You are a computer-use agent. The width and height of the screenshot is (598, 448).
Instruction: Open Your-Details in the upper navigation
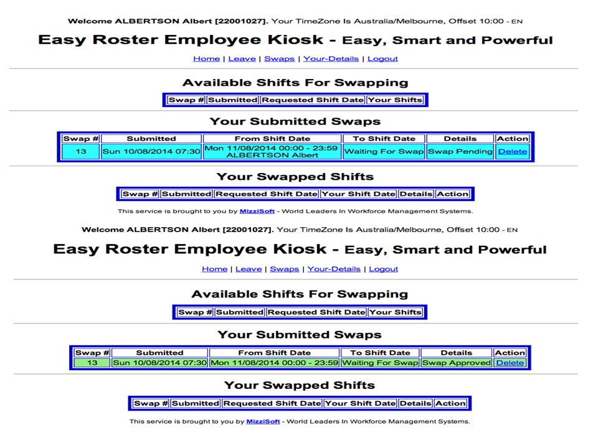point(331,58)
